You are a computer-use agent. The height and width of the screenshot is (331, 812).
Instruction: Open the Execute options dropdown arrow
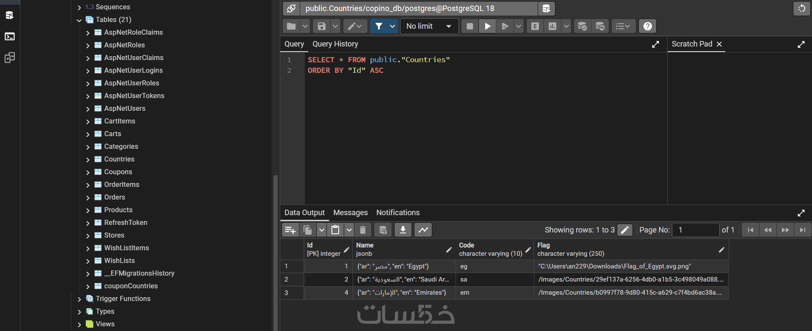[518, 26]
